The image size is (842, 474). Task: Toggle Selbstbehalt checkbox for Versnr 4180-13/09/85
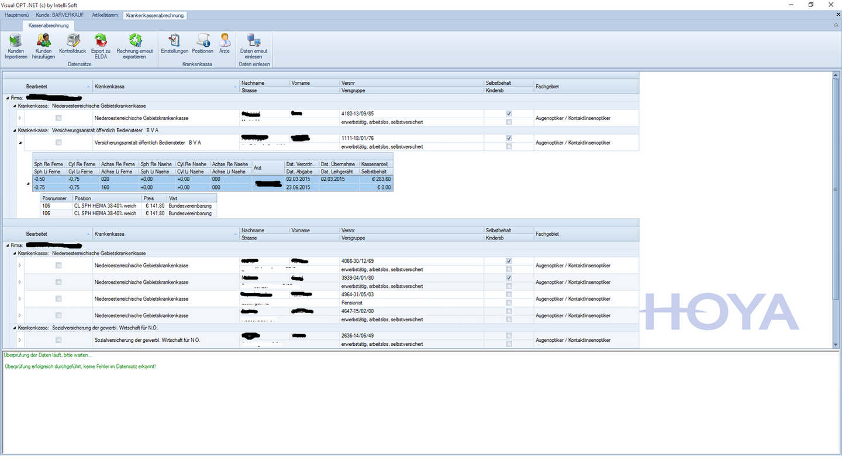pos(509,114)
